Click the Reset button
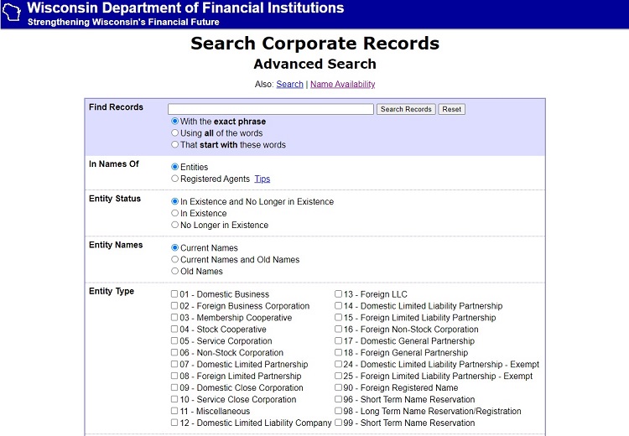The image size is (629, 436). pyautogui.click(x=452, y=109)
